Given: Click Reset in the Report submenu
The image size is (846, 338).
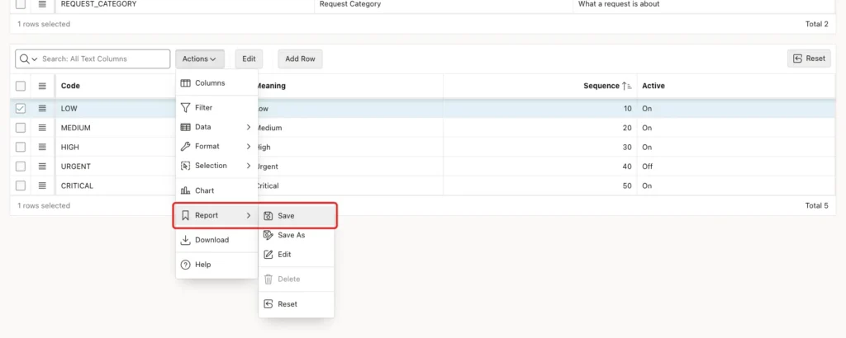Looking at the screenshot, I should [x=297, y=304].
